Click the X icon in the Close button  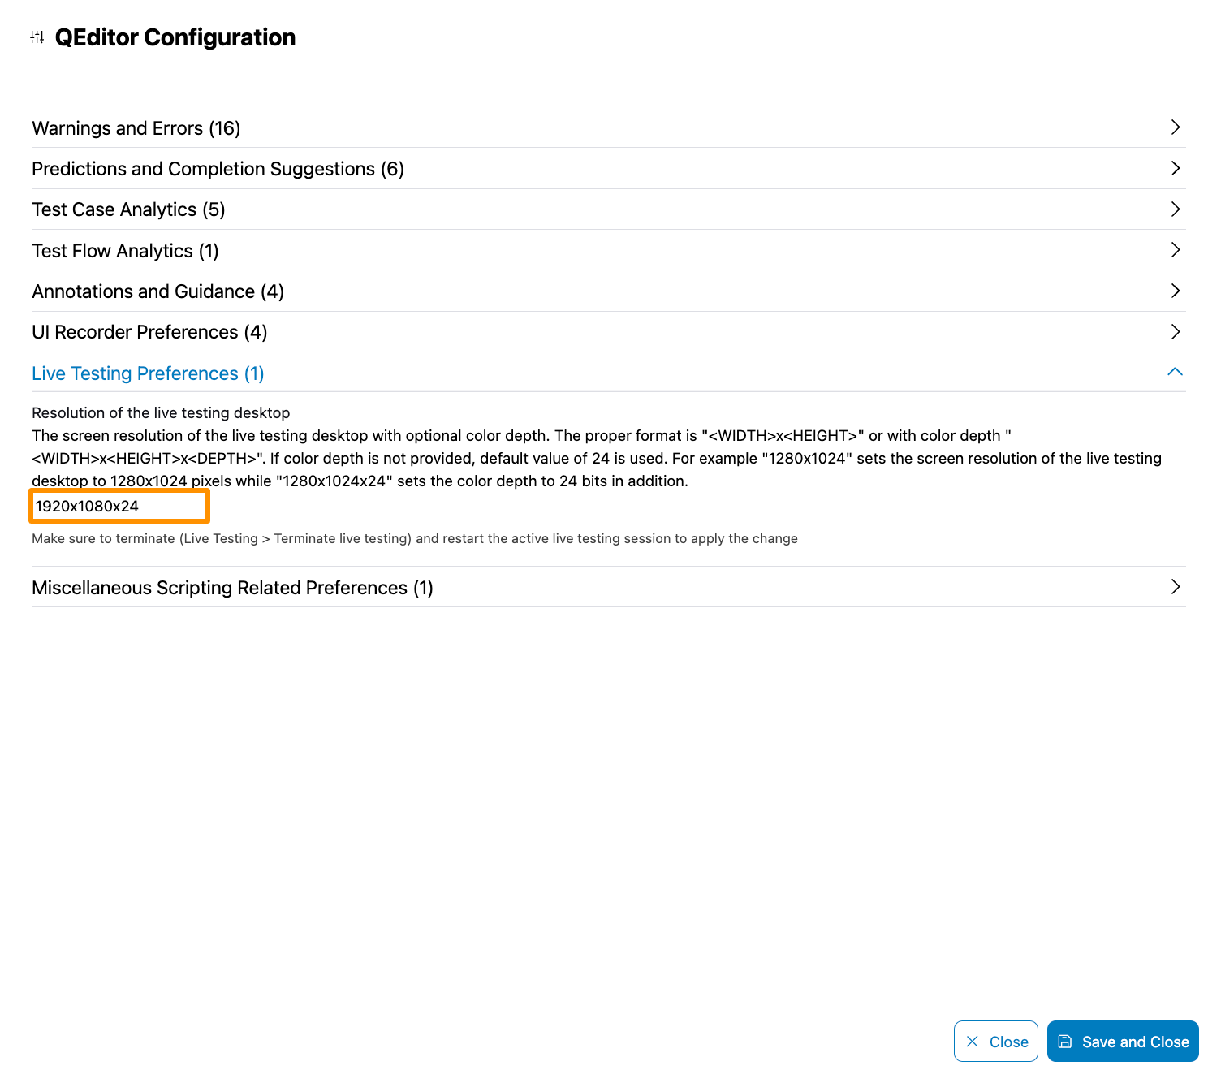point(973,1042)
